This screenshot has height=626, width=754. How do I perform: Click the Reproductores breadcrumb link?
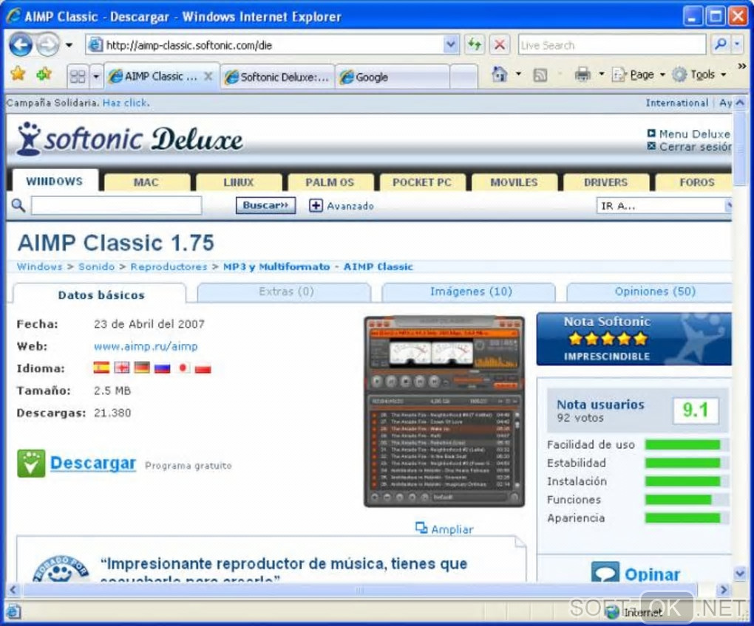(169, 266)
